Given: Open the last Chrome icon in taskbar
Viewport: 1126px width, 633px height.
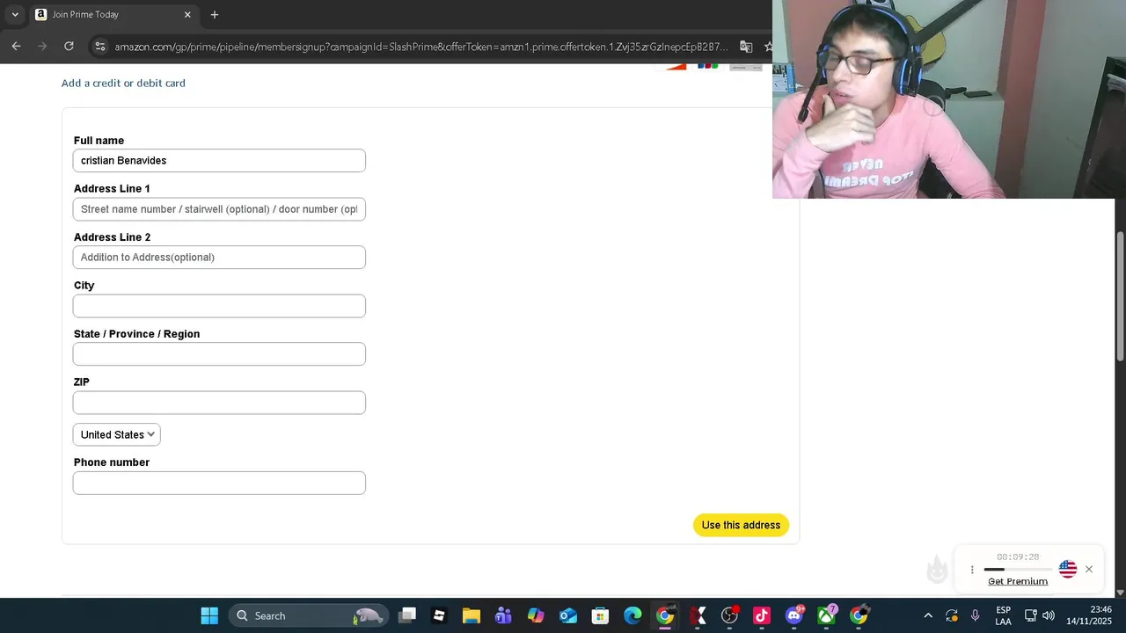Looking at the screenshot, I should click(x=859, y=615).
